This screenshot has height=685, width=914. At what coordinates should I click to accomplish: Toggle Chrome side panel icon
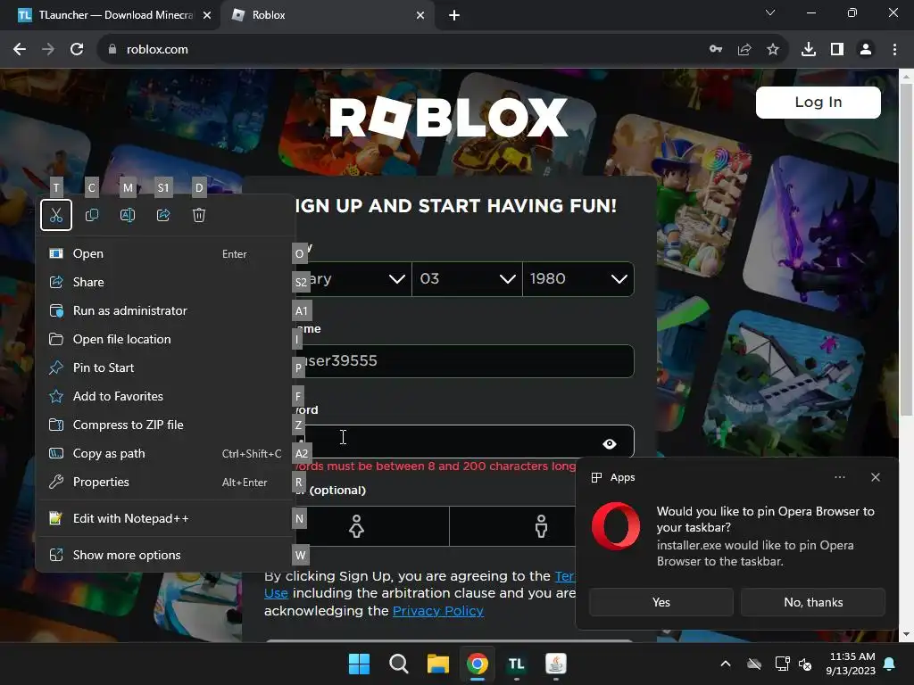(x=837, y=50)
